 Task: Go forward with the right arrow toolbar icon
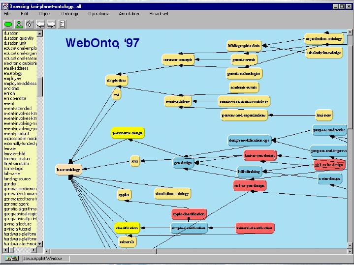(51, 24)
